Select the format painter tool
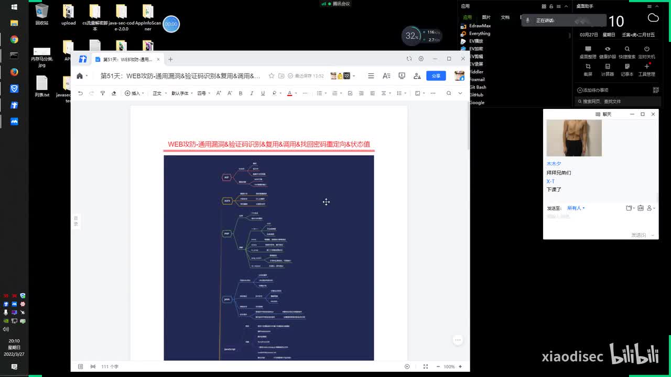Screen dimensions: 671x377 coord(103,93)
